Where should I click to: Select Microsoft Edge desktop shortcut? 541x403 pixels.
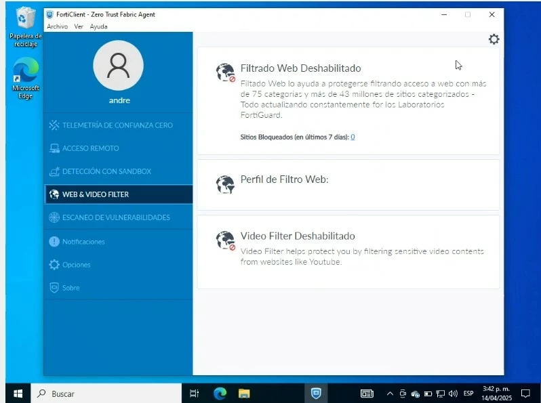tap(26, 79)
